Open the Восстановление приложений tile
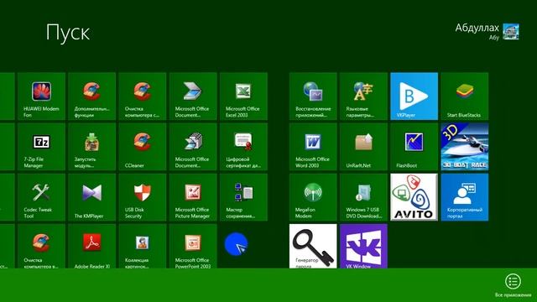Screen dimensions: 537x302 point(313,96)
